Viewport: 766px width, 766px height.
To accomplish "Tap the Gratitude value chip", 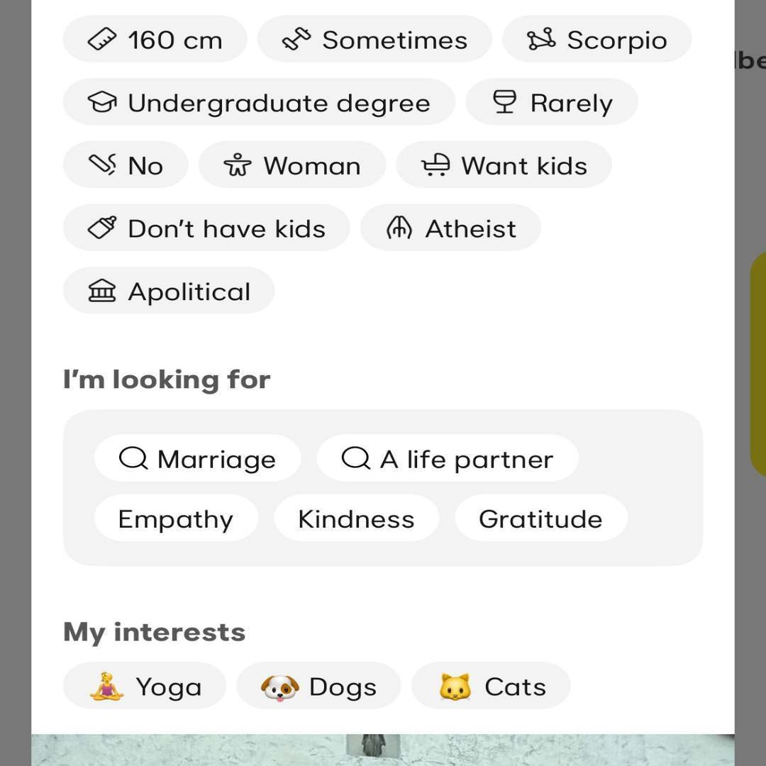I will point(540,518).
